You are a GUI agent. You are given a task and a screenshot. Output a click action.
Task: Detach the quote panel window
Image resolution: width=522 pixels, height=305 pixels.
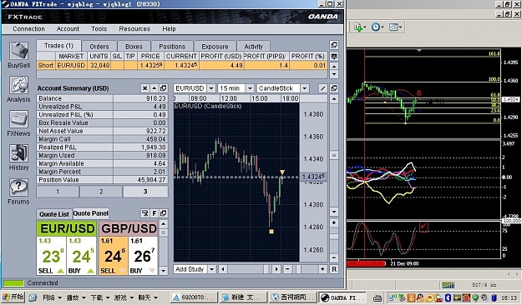(163, 213)
